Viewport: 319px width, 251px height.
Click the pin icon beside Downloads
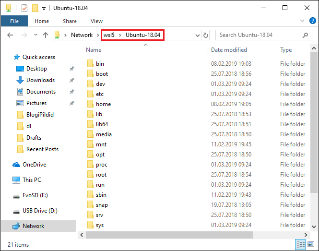tap(72, 80)
